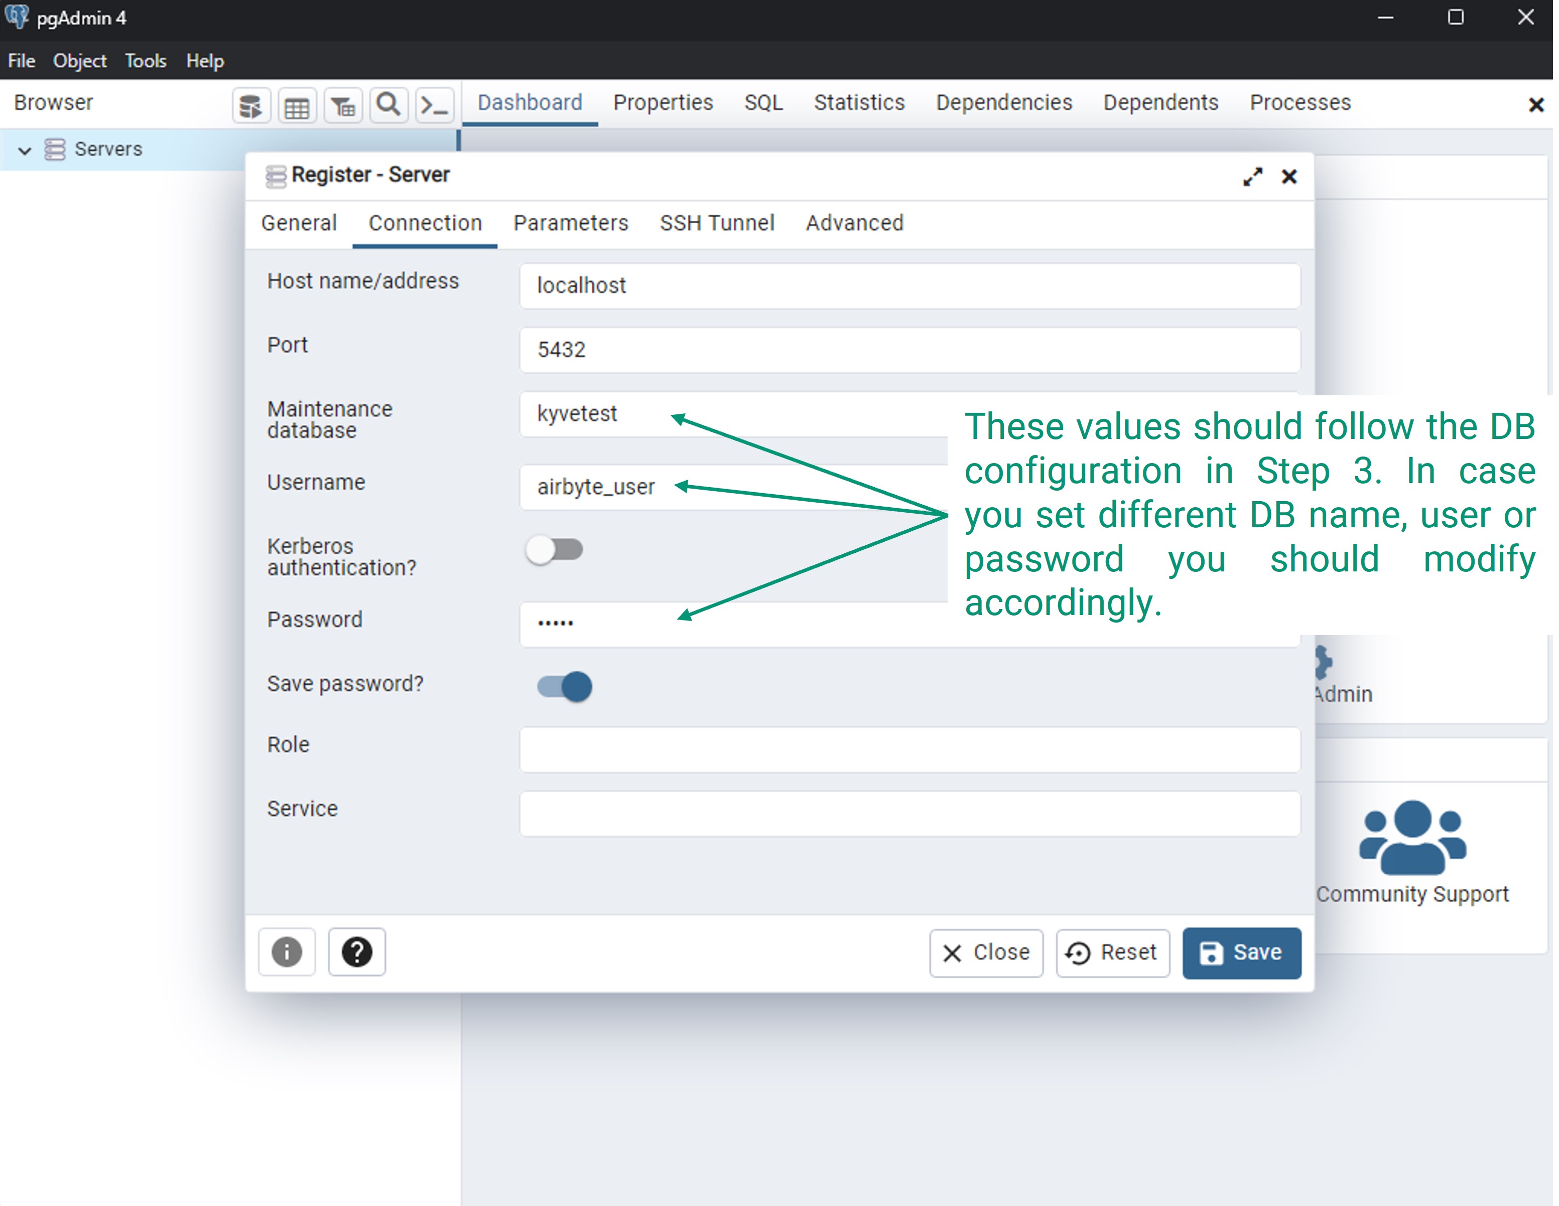Click the Filtered Rows icon in Browser toolbar
Viewport: 1559px width, 1206px height.
click(x=343, y=106)
